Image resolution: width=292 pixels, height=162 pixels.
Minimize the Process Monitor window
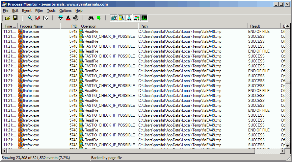point(276,4)
